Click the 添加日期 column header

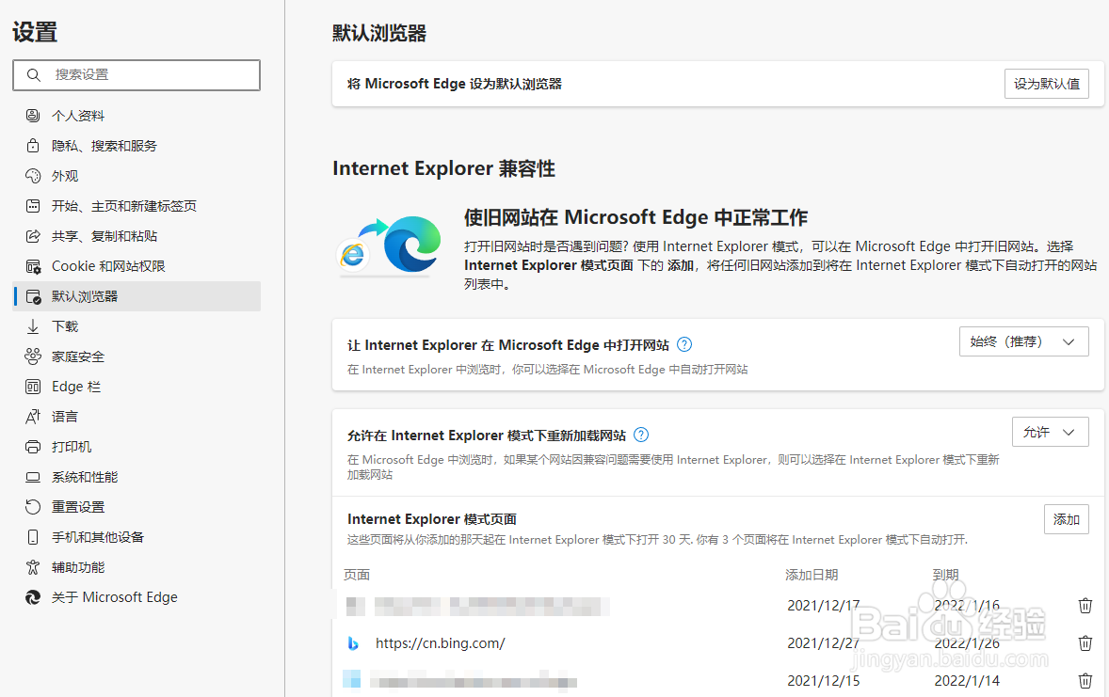tap(812, 575)
